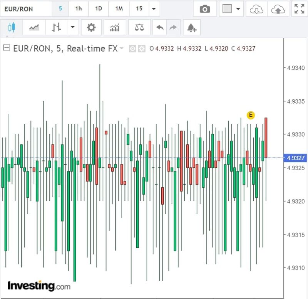Open chart settings gear in toolbar

(91, 27)
